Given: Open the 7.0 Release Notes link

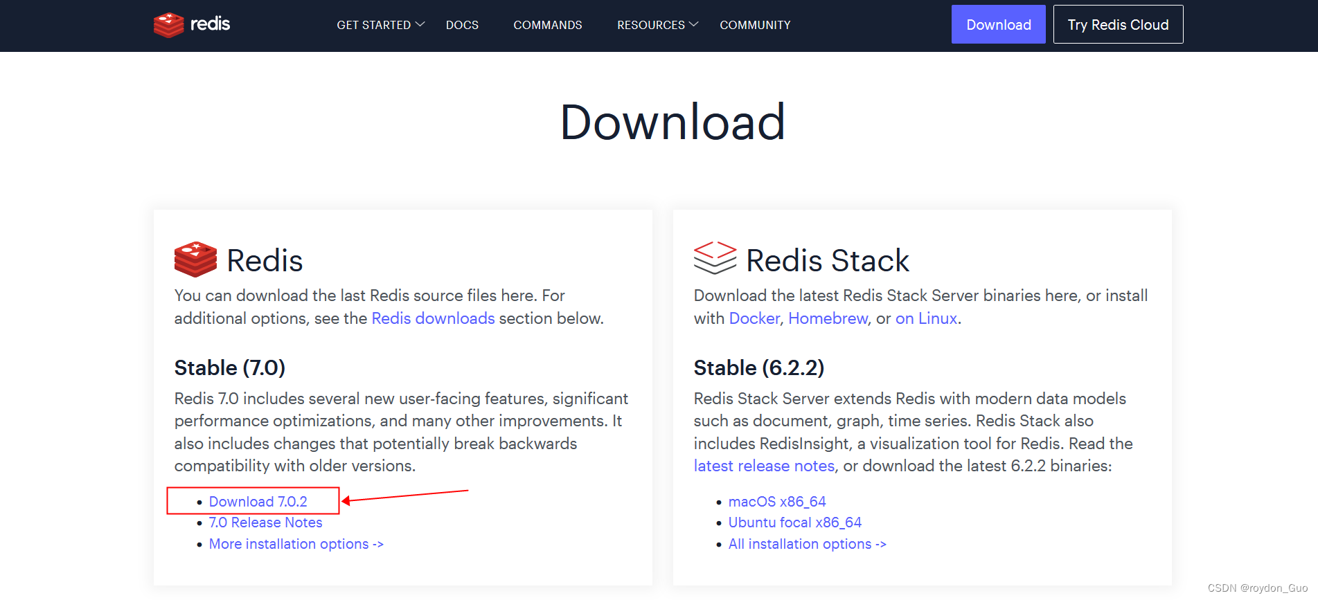Looking at the screenshot, I should (266, 522).
